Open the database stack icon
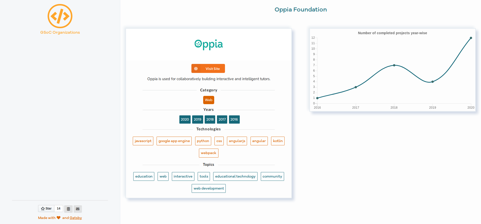 (x=68, y=209)
